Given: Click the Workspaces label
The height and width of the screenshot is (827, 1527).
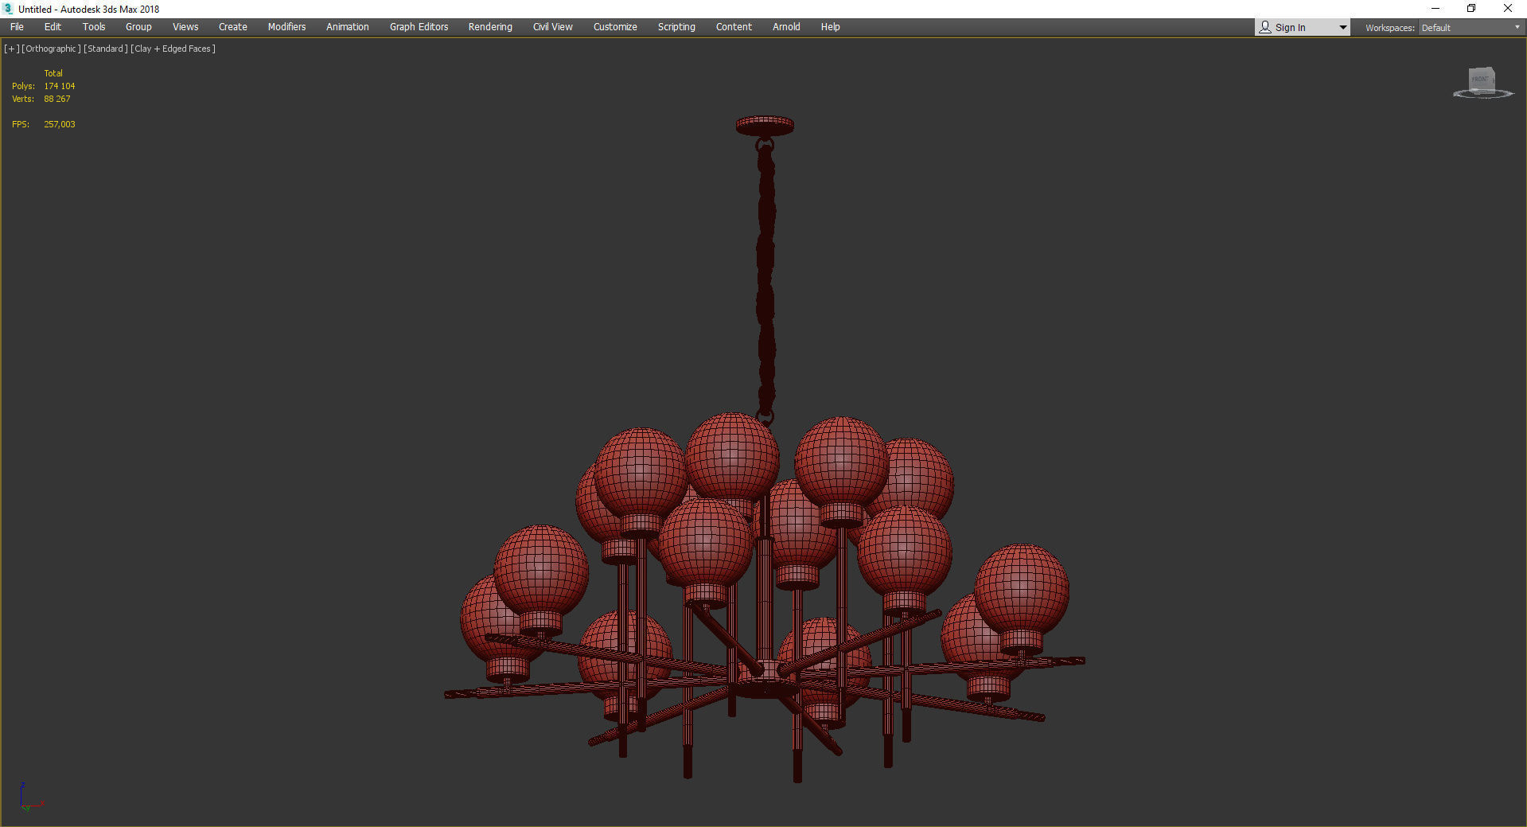Looking at the screenshot, I should (1389, 28).
